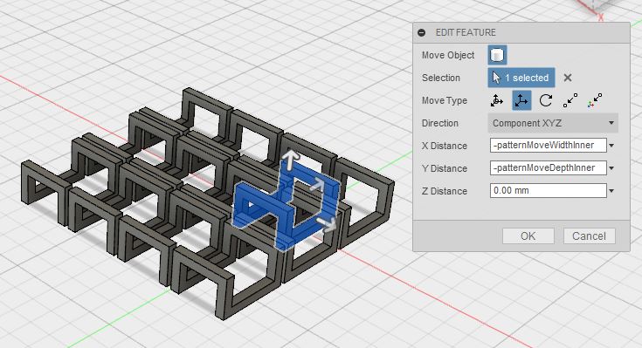
Task: Choose the Rotate move type icon
Action: pyautogui.click(x=546, y=100)
